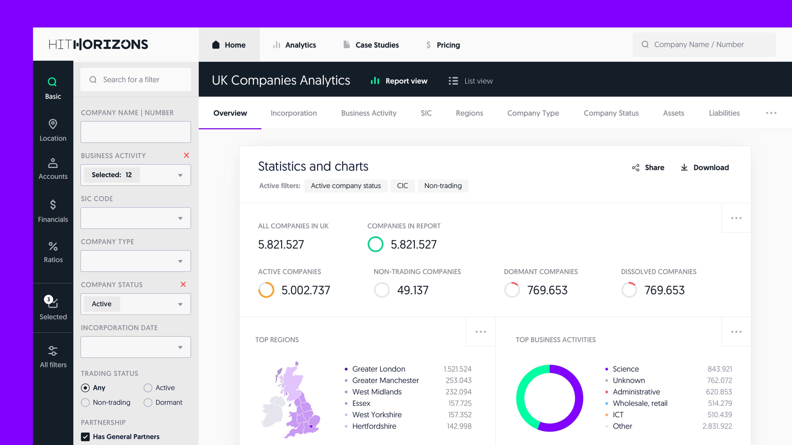Open the Location filter section
The width and height of the screenshot is (792, 445).
coord(53,130)
